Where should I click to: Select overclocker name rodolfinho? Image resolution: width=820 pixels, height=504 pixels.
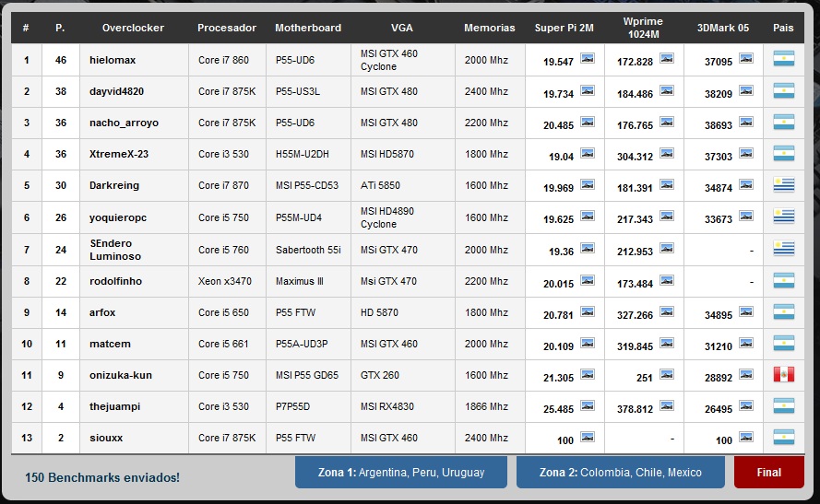[x=115, y=281]
